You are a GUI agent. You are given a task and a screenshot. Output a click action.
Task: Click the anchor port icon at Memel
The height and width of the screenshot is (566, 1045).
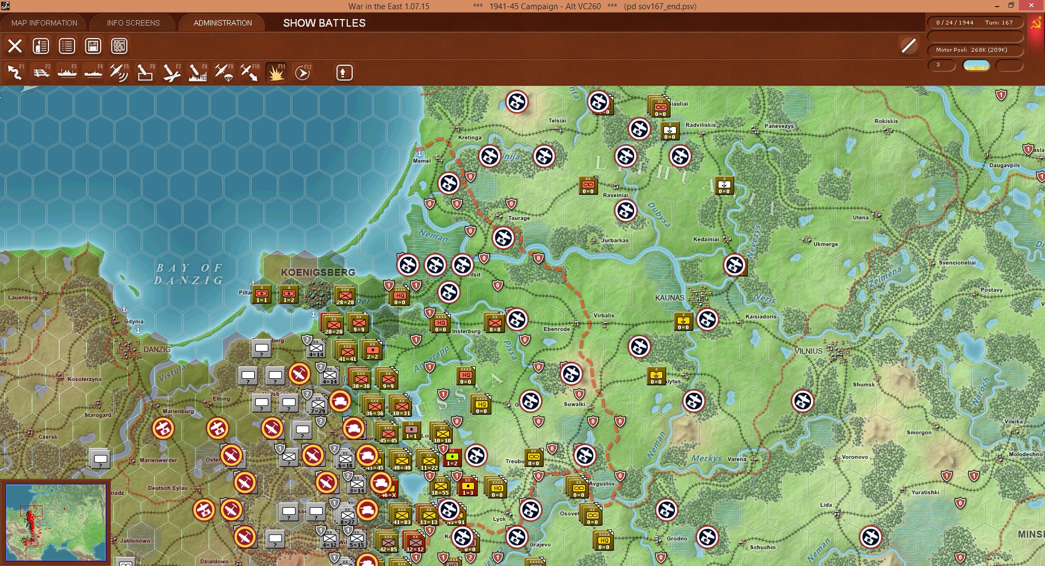(419, 152)
